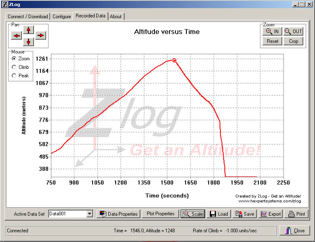Open the Connect / Download tab

[x=28, y=17]
